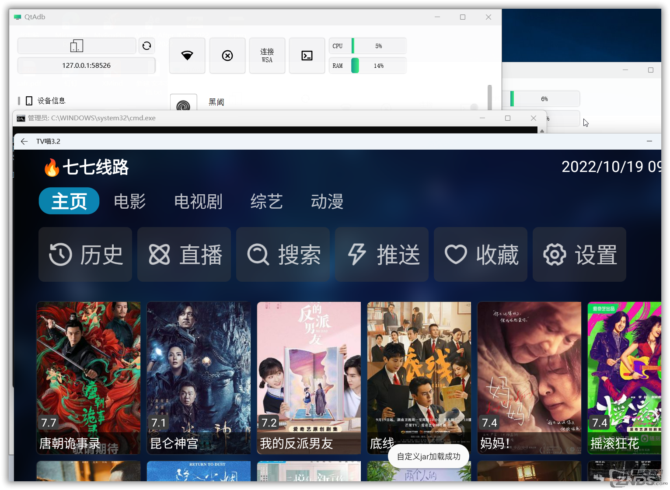Click the RAM 14% usage bar

pyautogui.click(x=368, y=66)
